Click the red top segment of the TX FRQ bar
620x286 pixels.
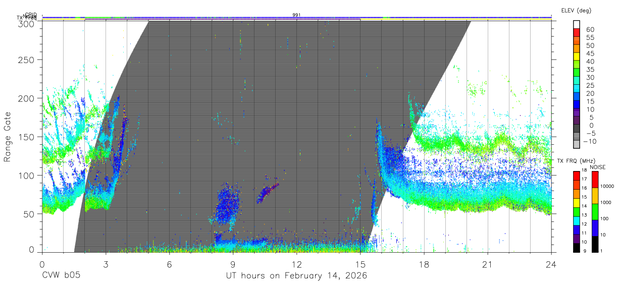(x=576, y=176)
